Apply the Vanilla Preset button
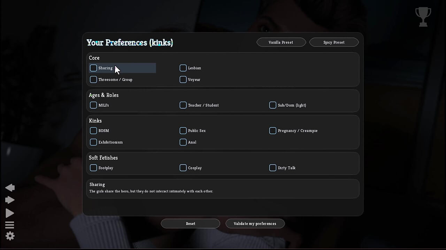 pyautogui.click(x=281, y=42)
